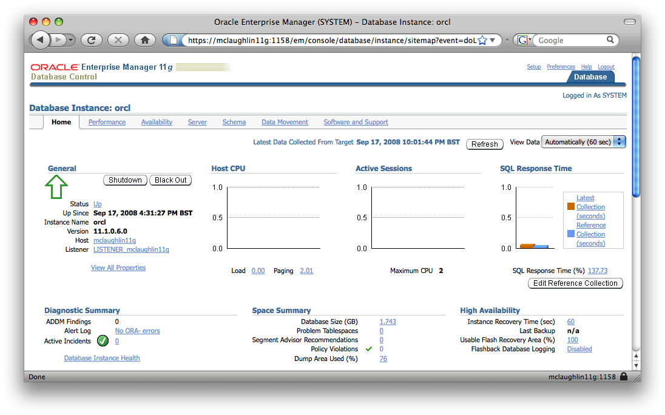Click the blue Reference Collection legend swatch
The width and height of the screenshot is (665, 415).
[571, 234]
